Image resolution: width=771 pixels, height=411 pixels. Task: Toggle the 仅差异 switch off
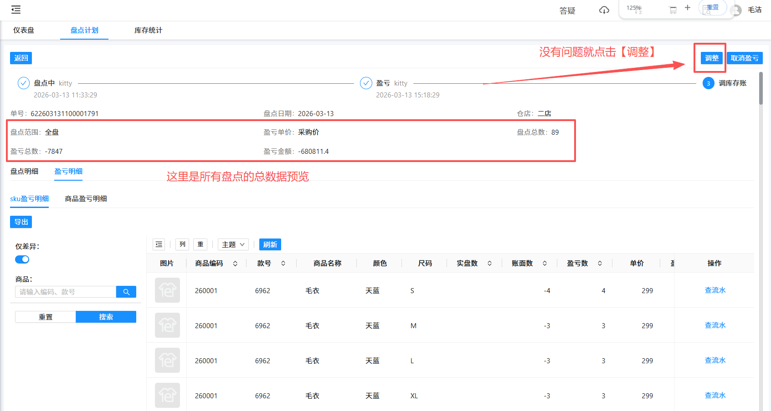point(22,259)
